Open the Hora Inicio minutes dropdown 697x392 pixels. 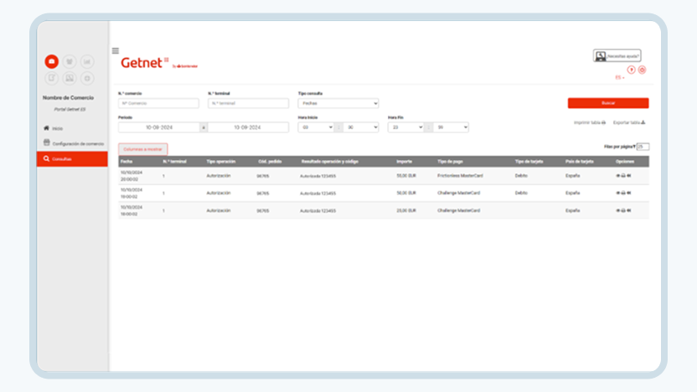click(x=361, y=127)
